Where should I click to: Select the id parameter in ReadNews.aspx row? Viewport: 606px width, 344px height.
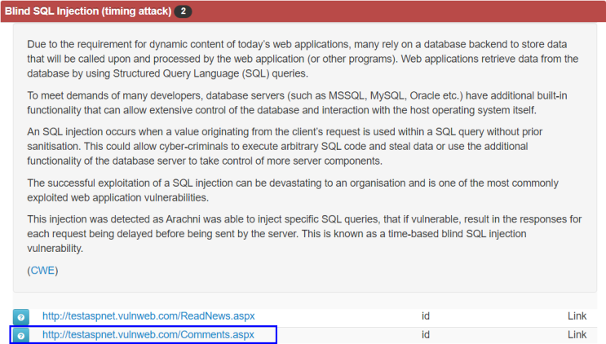(426, 315)
